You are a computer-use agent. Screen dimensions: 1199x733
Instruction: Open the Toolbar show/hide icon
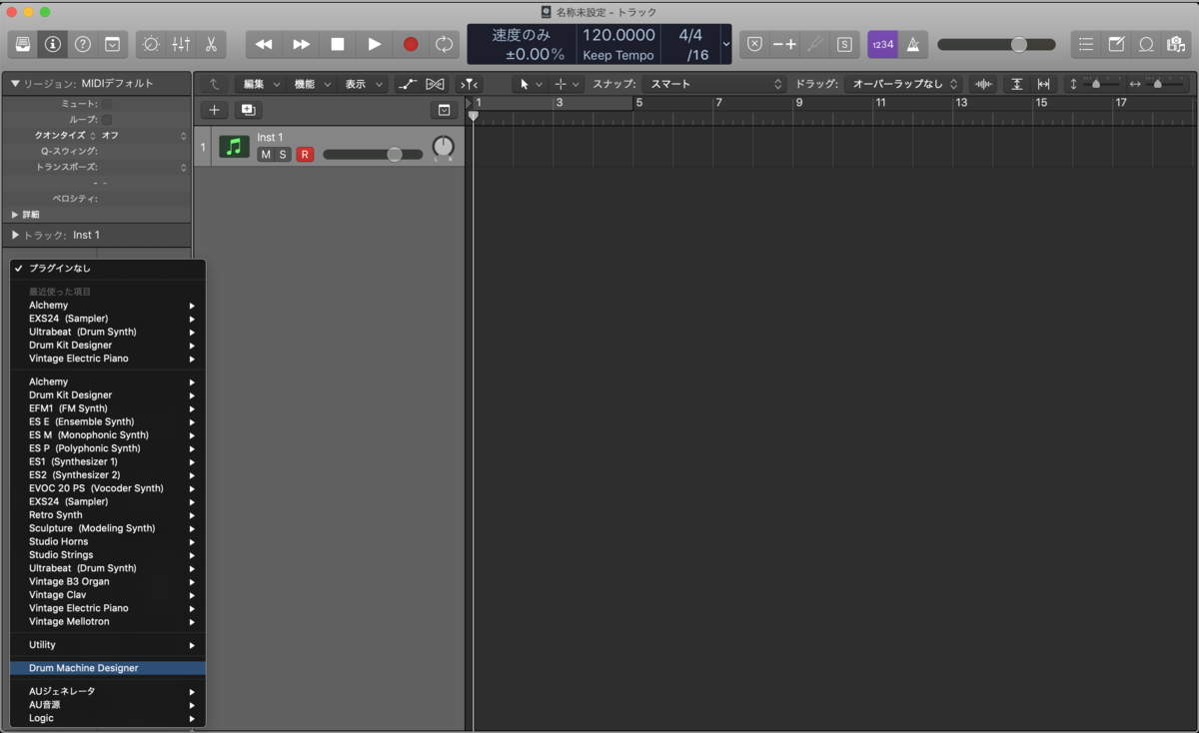click(113, 44)
